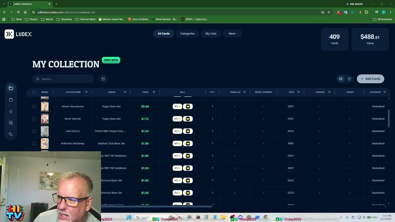Screen dimensions: 395x222
Task: Open the media control toolbar icon
Action: click(377, 12)
